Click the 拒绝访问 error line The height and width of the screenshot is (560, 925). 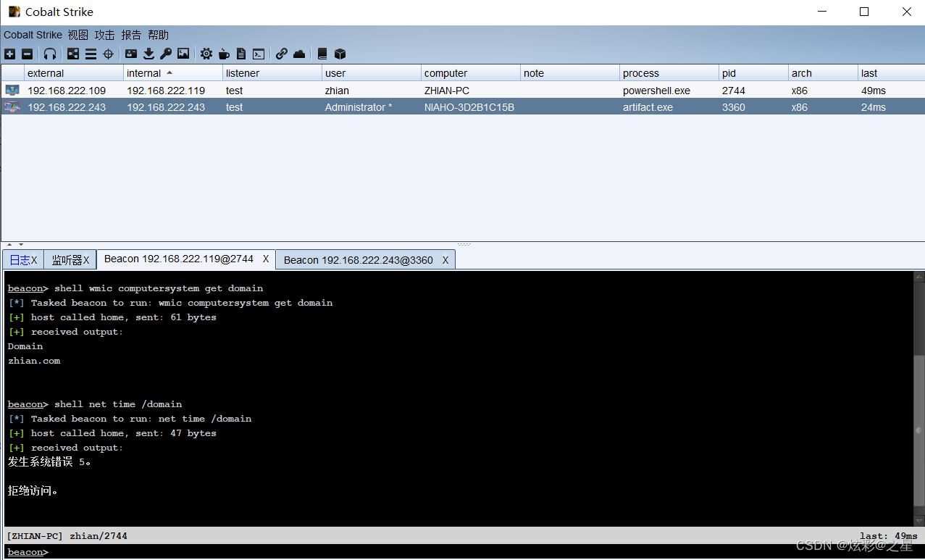tap(33, 490)
